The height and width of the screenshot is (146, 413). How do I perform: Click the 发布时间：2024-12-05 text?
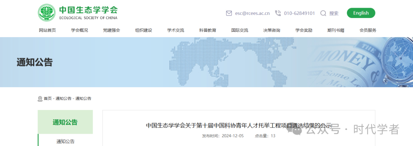click(223, 136)
